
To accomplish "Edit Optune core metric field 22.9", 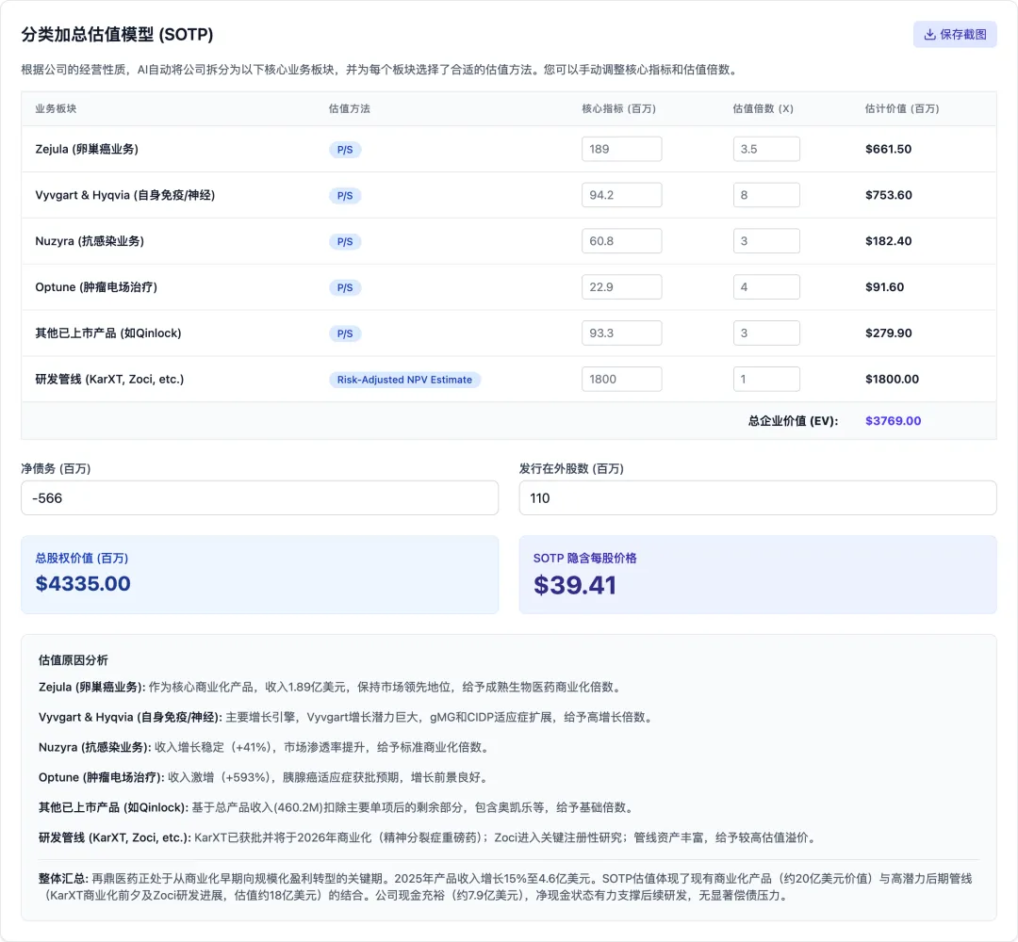I will point(621,286).
